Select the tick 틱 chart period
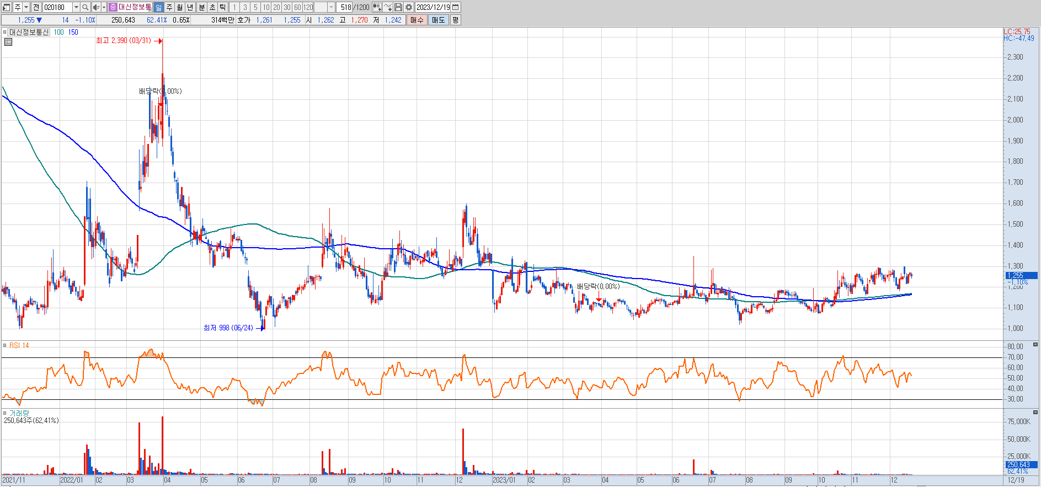Screen dimensions: 1041x487 (222, 7)
